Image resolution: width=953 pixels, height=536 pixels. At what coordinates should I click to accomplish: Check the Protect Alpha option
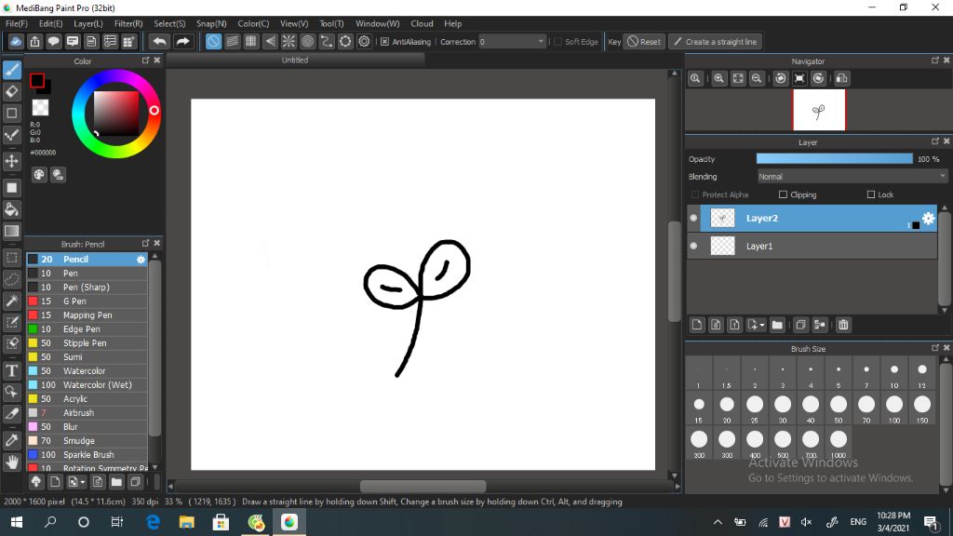[694, 194]
